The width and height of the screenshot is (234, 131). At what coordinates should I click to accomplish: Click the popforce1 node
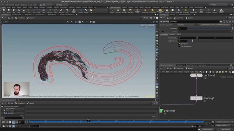[196, 75]
